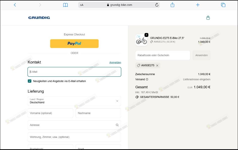Image resolution: width=238 pixels, height=150 pixels.
Task: Open a new tab with plus icon
Action: 198,5
